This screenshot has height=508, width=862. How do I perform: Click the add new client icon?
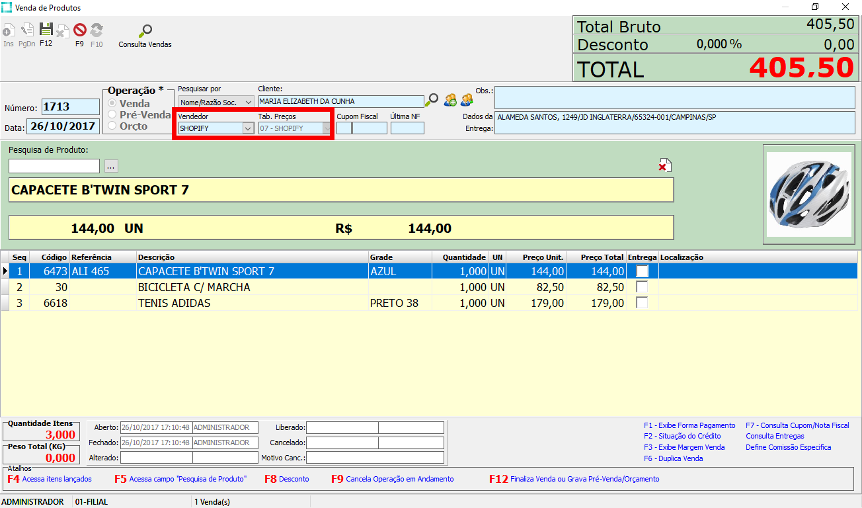point(451,101)
